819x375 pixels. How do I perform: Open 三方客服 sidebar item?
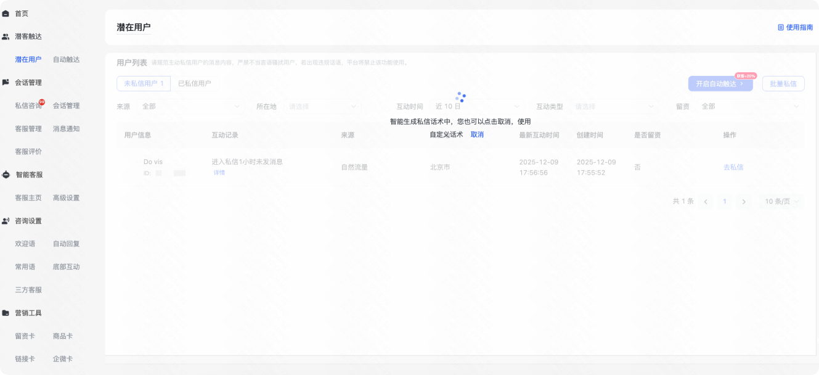pos(28,290)
